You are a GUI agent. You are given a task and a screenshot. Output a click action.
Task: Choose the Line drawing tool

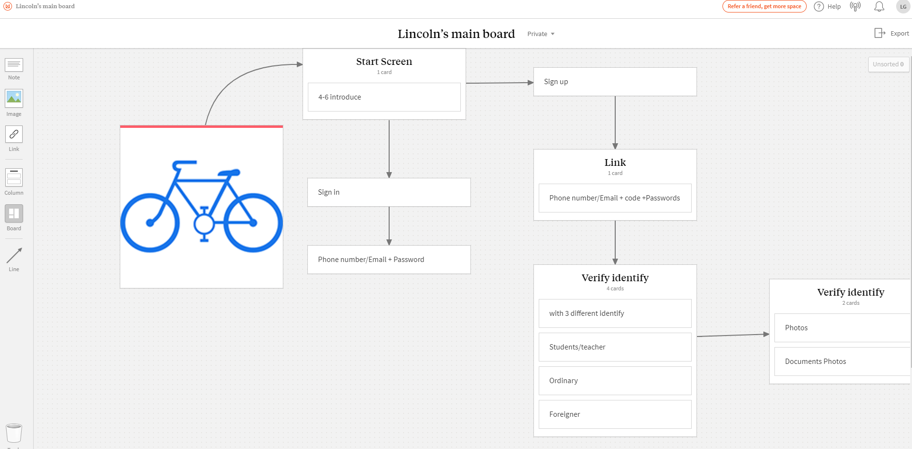point(14,256)
